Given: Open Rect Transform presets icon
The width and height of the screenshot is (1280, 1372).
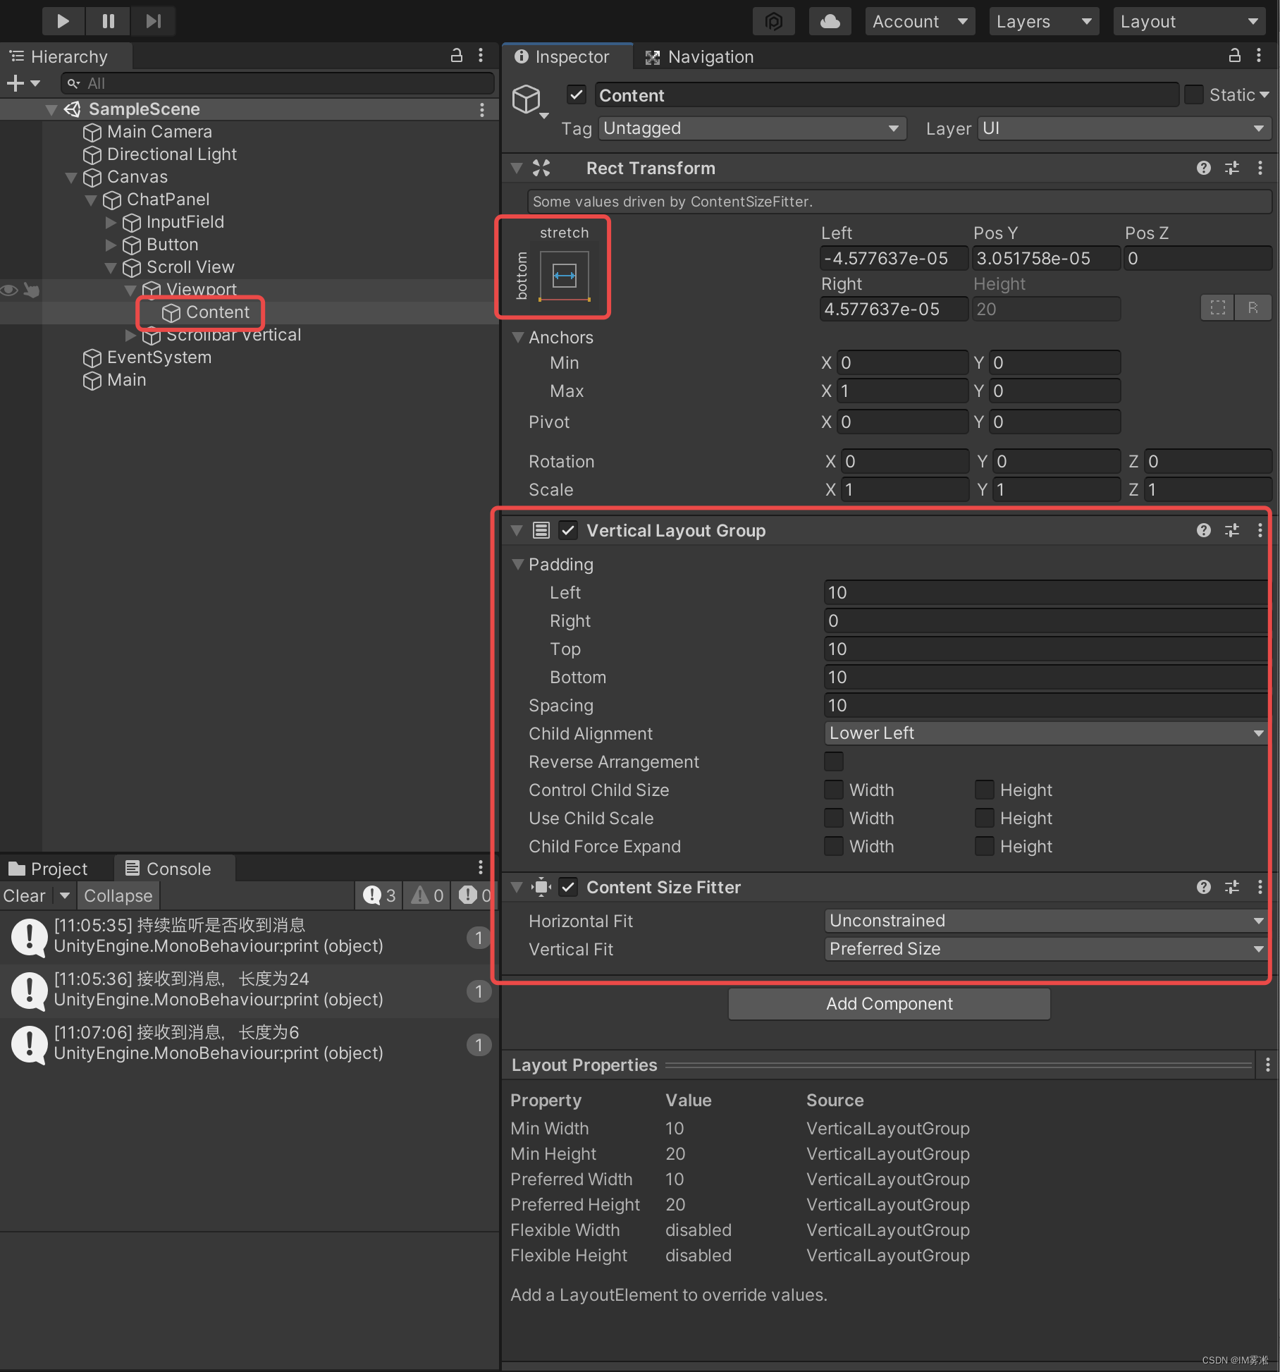Looking at the screenshot, I should [1232, 168].
